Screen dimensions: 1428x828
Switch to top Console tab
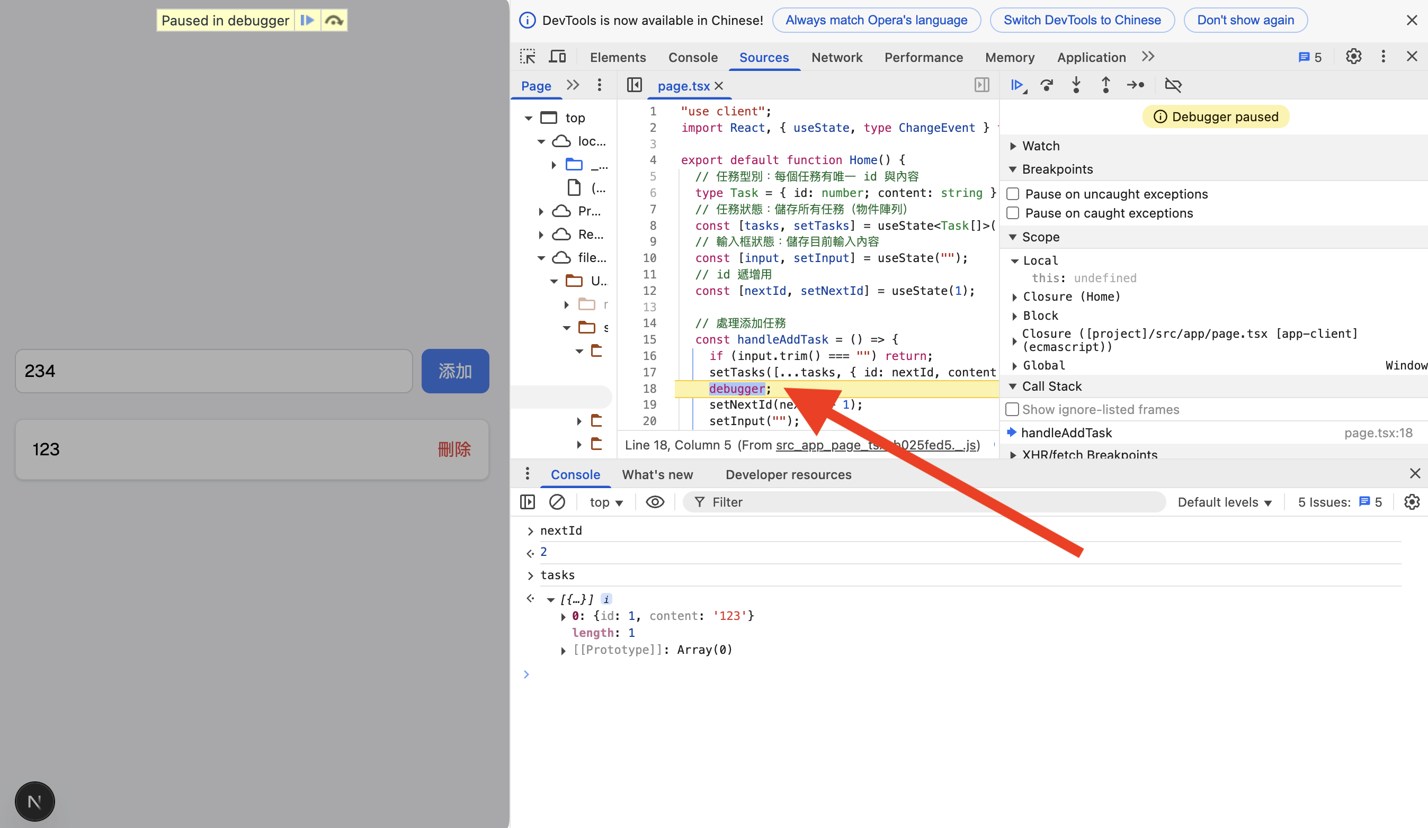pyautogui.click(x=693, y=57)
